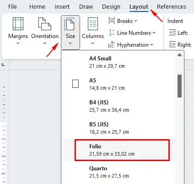Click the A5 page preview icon
194x184 pixels.
click(x=75, y=84)
